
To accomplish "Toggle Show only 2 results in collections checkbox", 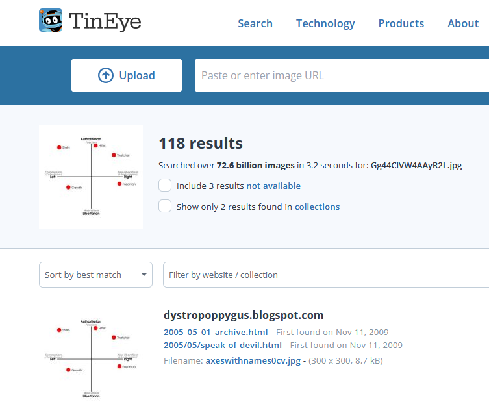I will 165,206.
